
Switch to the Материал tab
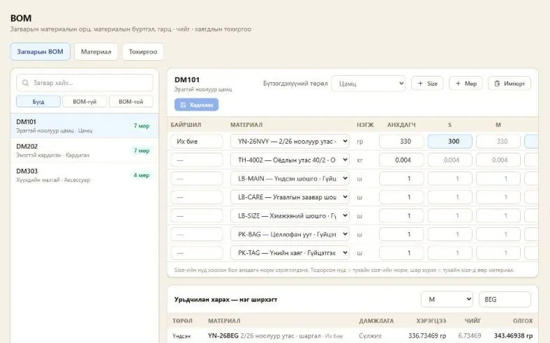(x=96, y=52)
